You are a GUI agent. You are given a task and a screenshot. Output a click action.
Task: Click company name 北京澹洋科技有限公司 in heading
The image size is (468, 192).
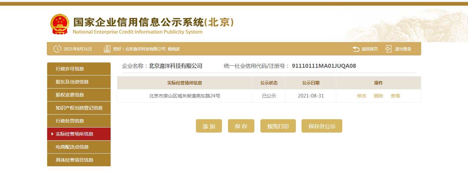click(x=175, y=66)
